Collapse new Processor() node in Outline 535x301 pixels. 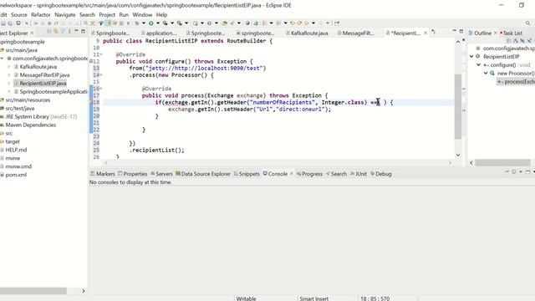pos(486,73)
